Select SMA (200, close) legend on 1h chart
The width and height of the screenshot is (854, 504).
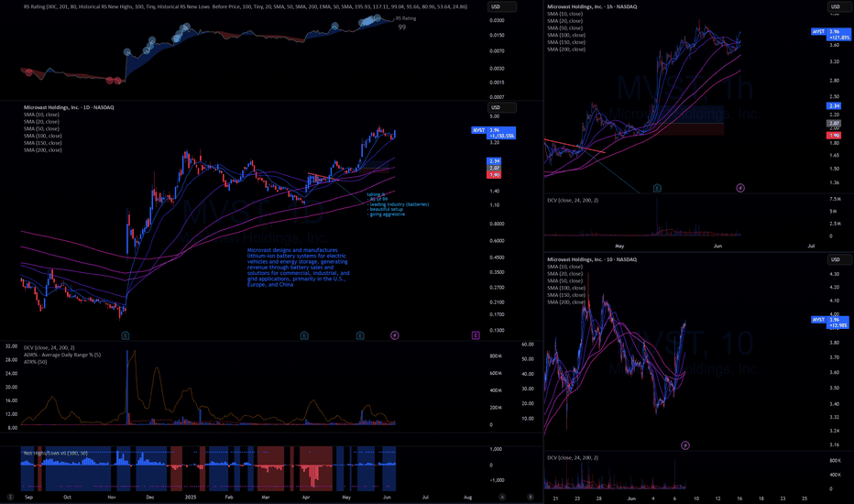coord(566,49)
